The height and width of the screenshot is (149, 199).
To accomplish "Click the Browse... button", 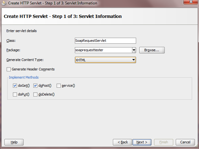I will tap(152, 50).
